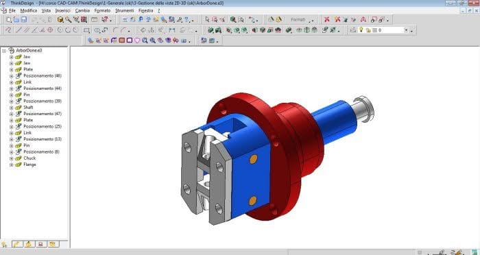Select the Shaft component in the tree
This screenshot has width=480, height=255.
[x=28, y=108]
